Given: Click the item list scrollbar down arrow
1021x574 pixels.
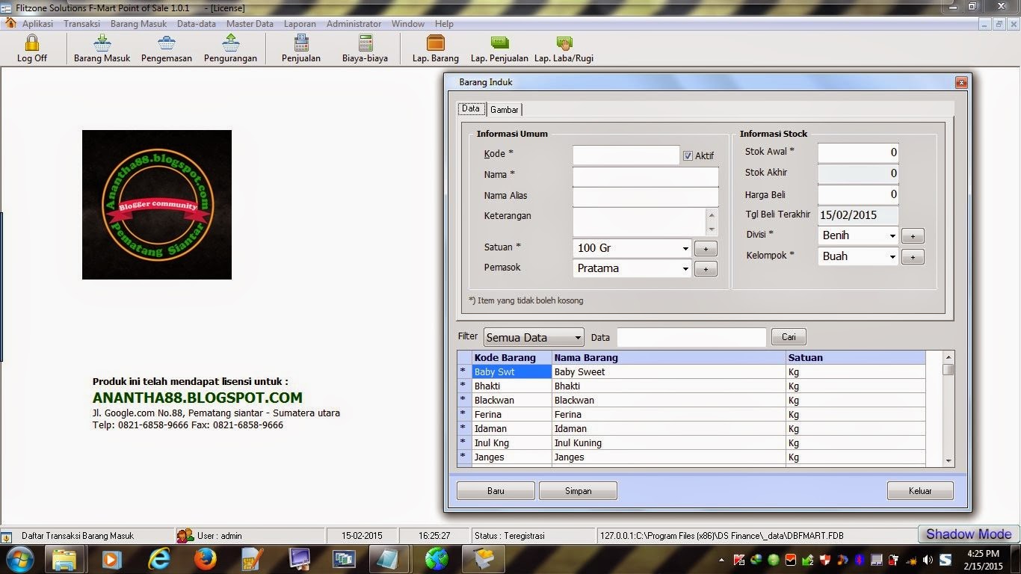Looking at the screenshot, I should [948, 461].
